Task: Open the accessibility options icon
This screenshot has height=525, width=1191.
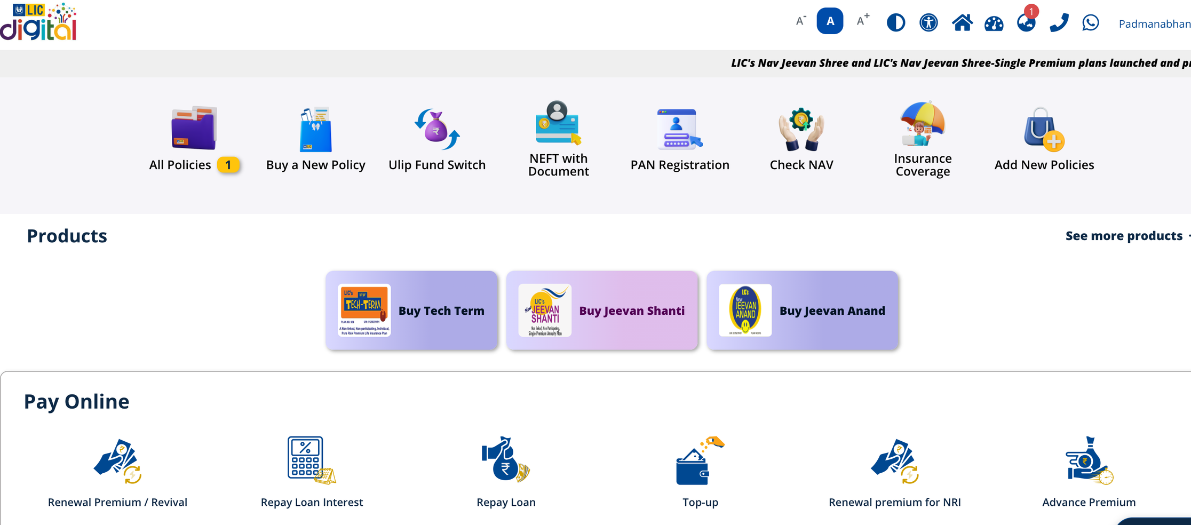Action: click(x=928, y=23)
